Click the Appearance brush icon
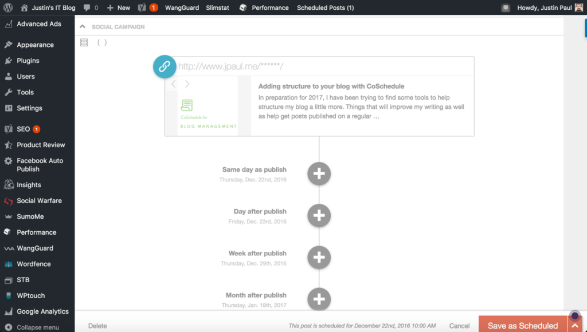587x332 pixels. pyautogui.click(x=8, y=45)
